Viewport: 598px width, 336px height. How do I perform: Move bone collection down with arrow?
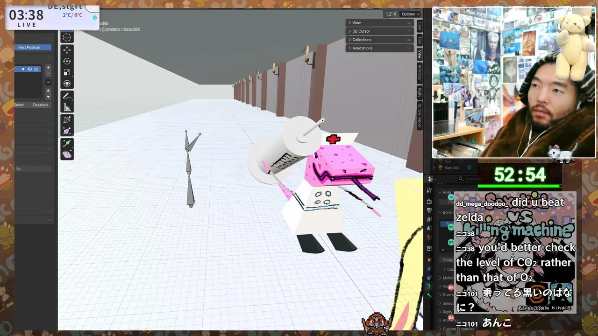click(48, 97)
